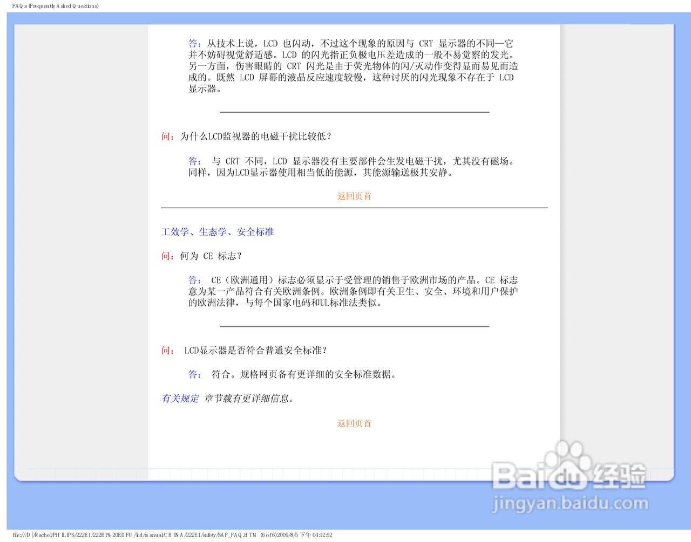Click the text 章节载有更详细信息
The image size is (691, 542).
coord(249,399)
